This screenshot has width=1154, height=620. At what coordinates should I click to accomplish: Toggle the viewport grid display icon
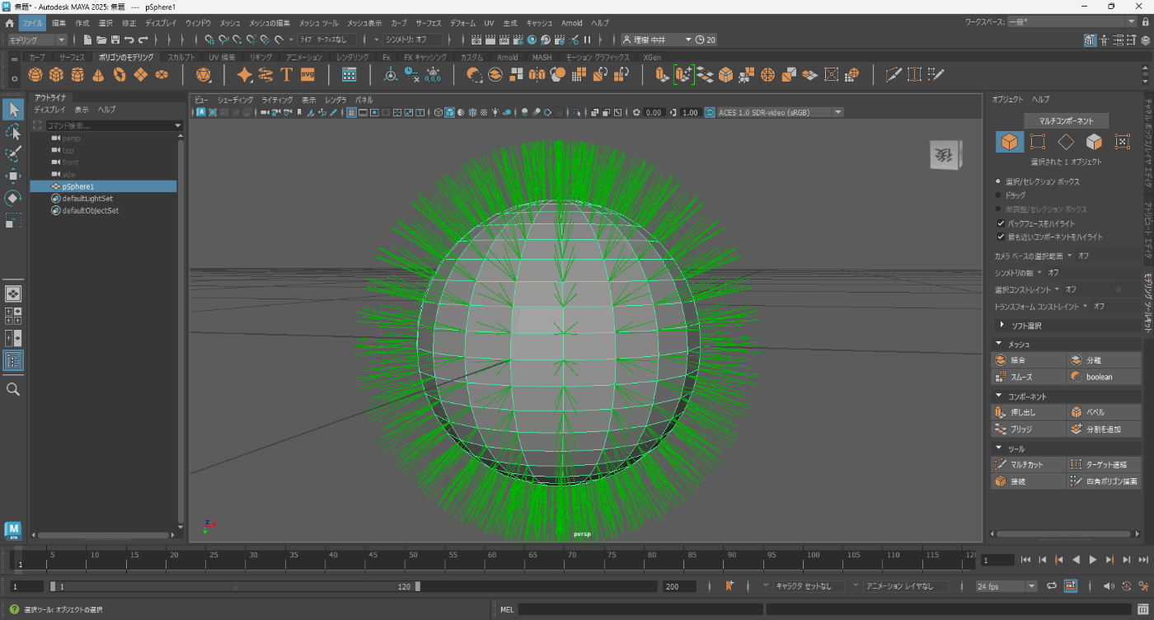[x=351, y=112]
